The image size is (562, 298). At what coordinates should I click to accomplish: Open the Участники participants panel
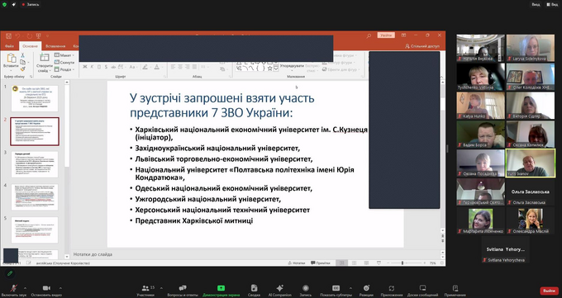tap(145, 290)
